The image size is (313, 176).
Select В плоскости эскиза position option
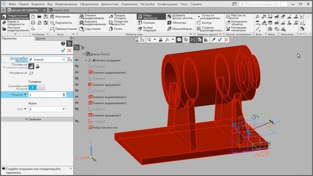click(x=31, y=66)
